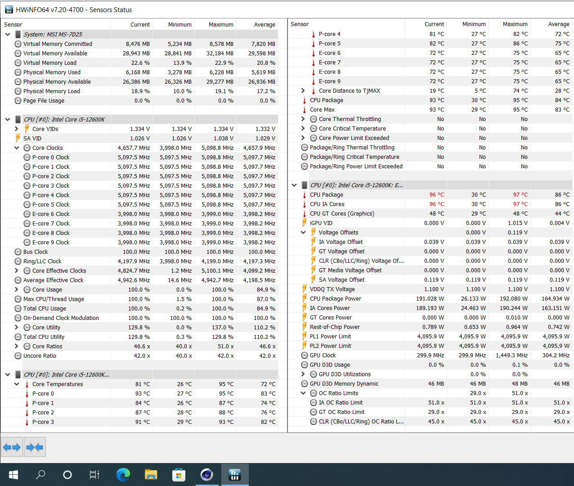Collapse the Core Clocks tree

[x=17, y=148]
